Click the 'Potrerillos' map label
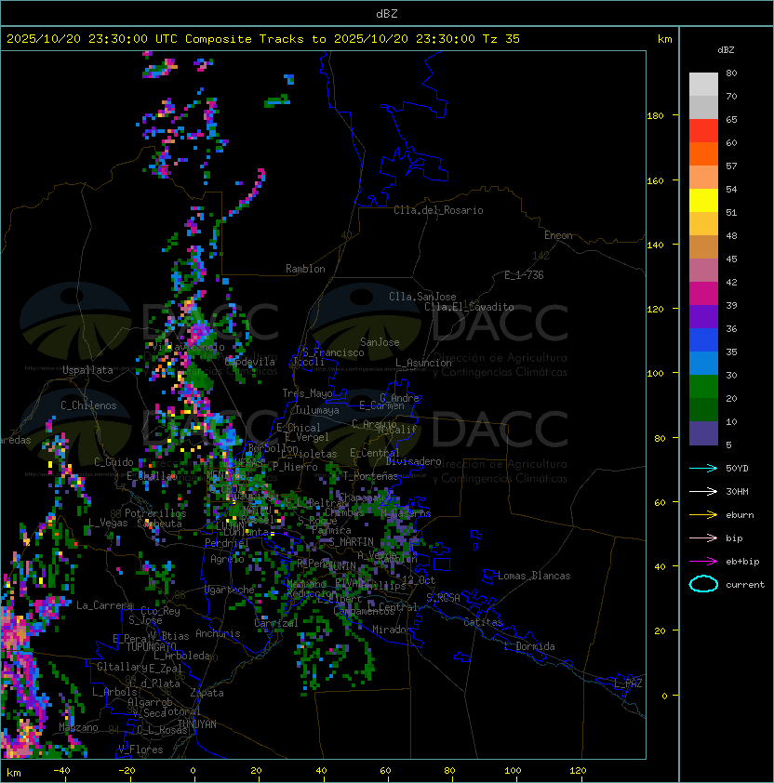774x783 pixels. (155, 513)
